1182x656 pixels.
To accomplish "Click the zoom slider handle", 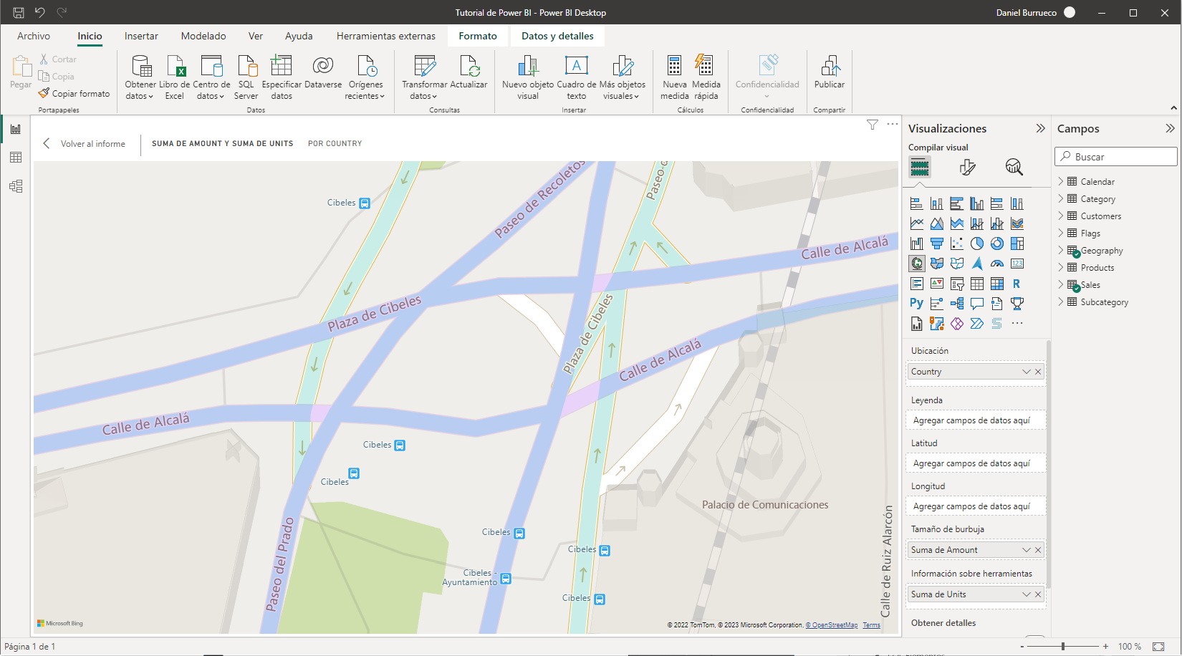I will pyautogui.click(x=1063, y=646).
